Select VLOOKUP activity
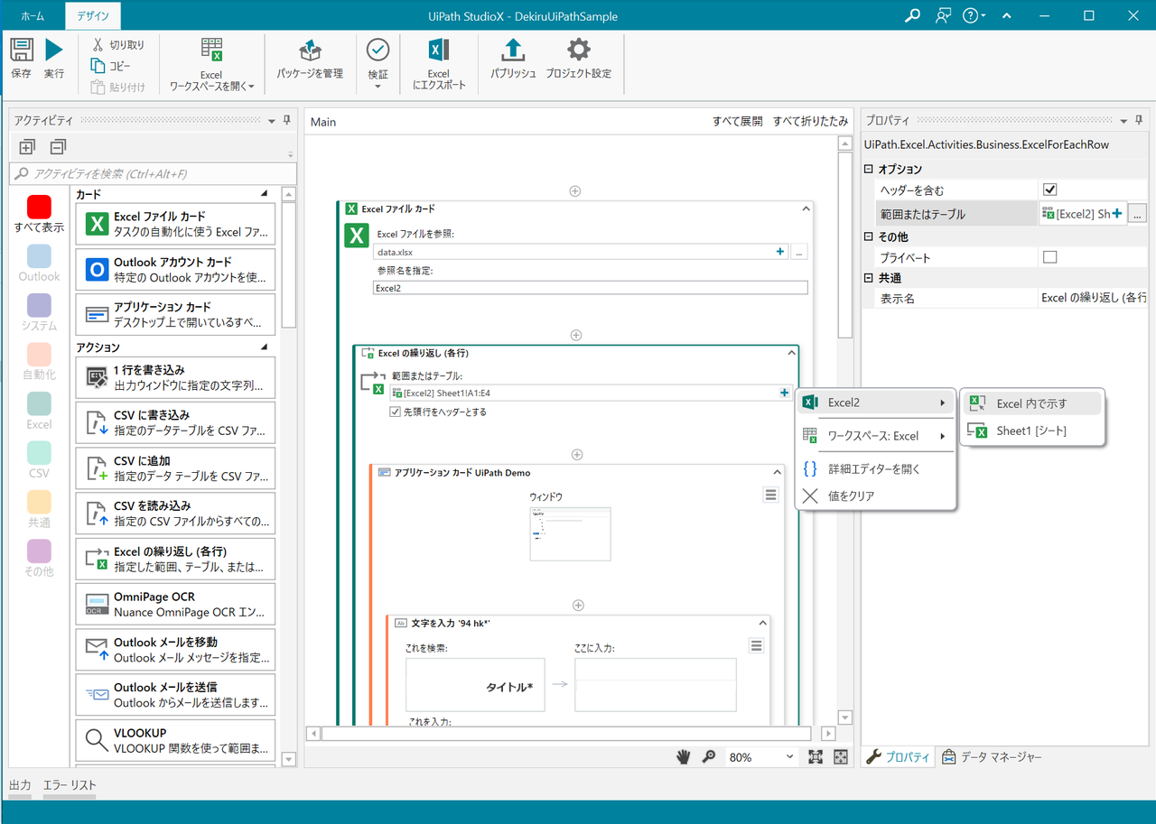Screen dimensions: 1156x824 point(175,740)
